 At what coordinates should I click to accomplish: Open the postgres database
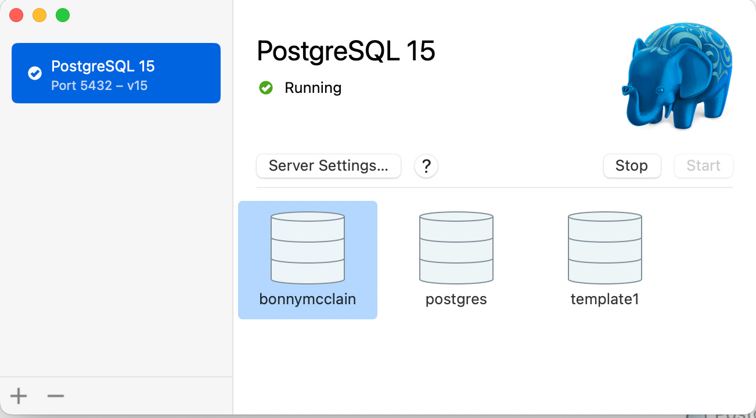456,247
